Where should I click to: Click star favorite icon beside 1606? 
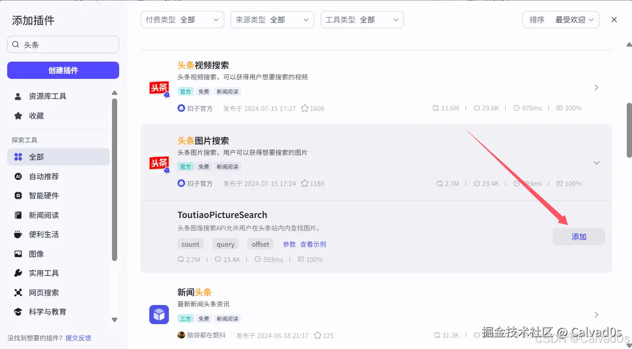[x=305, y=108]
